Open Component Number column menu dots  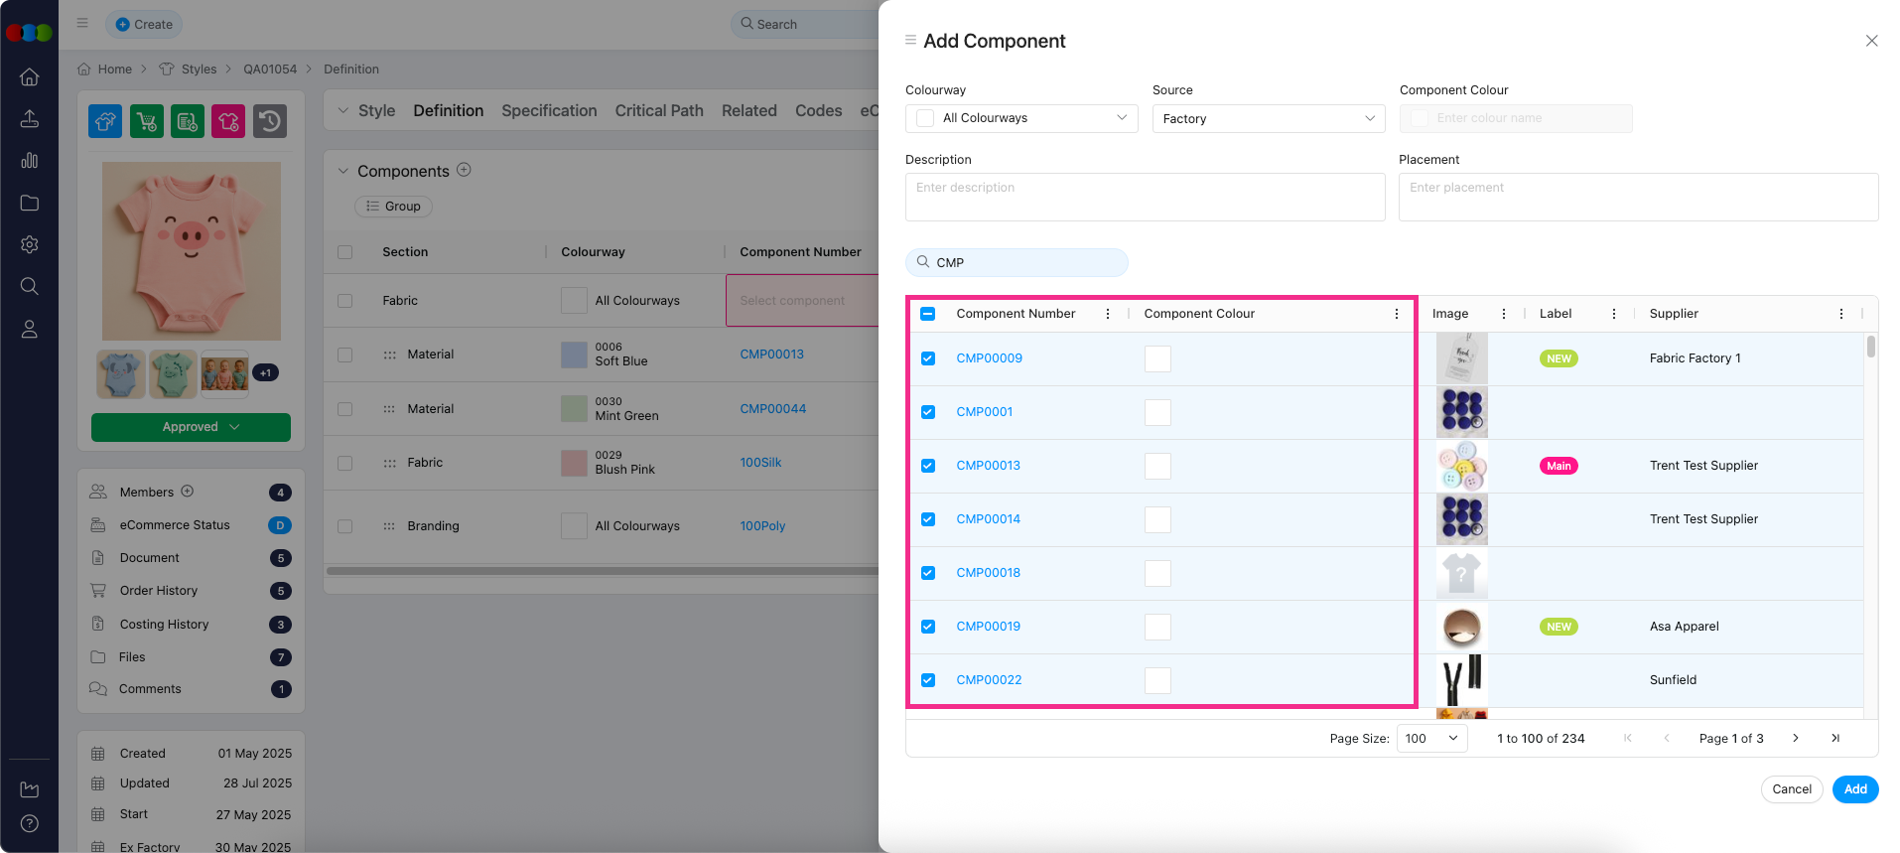[1108, 314]
